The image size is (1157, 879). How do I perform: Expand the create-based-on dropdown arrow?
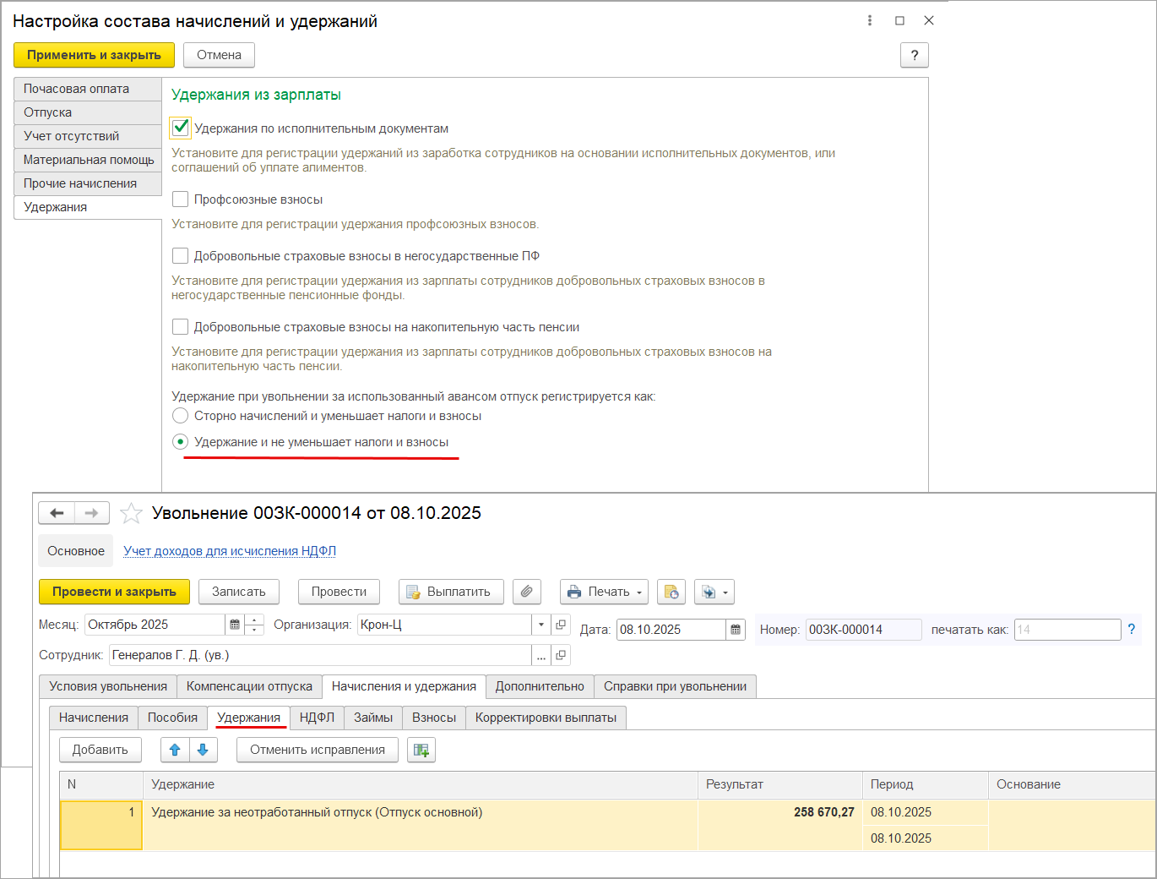tap(725, 592)
